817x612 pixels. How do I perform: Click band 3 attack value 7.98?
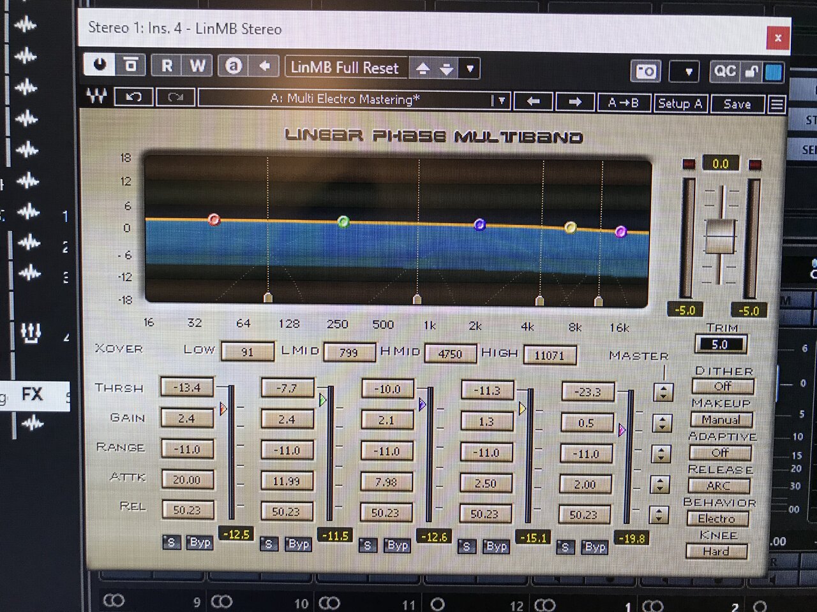click(x=386, y=482)
